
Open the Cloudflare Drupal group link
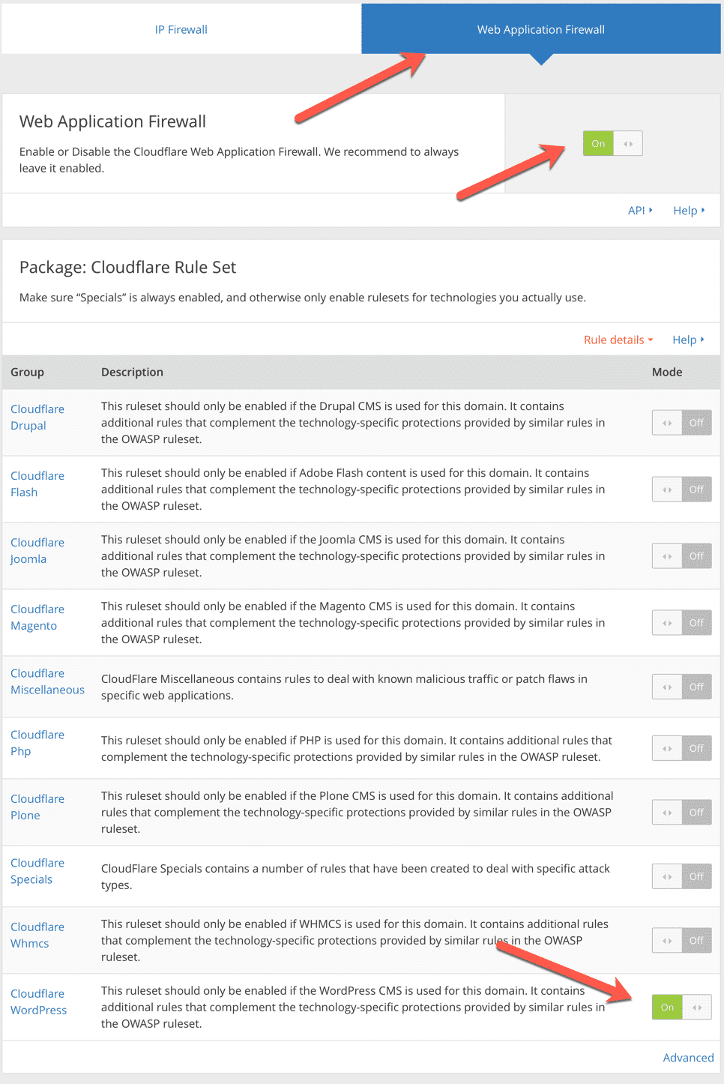tap(37, 418)
